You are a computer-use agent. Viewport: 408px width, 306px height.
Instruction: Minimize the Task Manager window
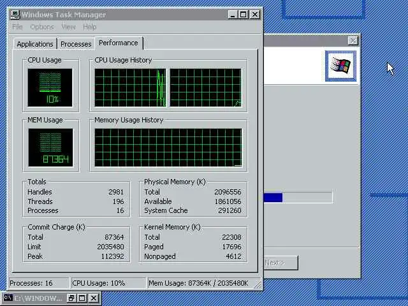click(x=233, y=14)
